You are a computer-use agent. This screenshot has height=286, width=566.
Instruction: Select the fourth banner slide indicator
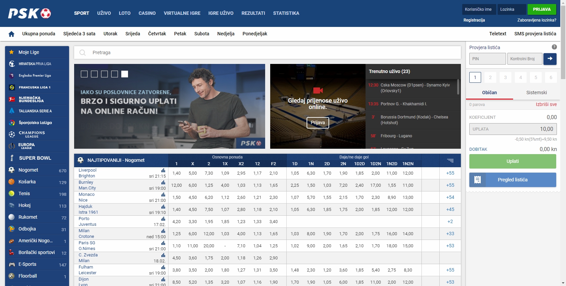[115, 74]
